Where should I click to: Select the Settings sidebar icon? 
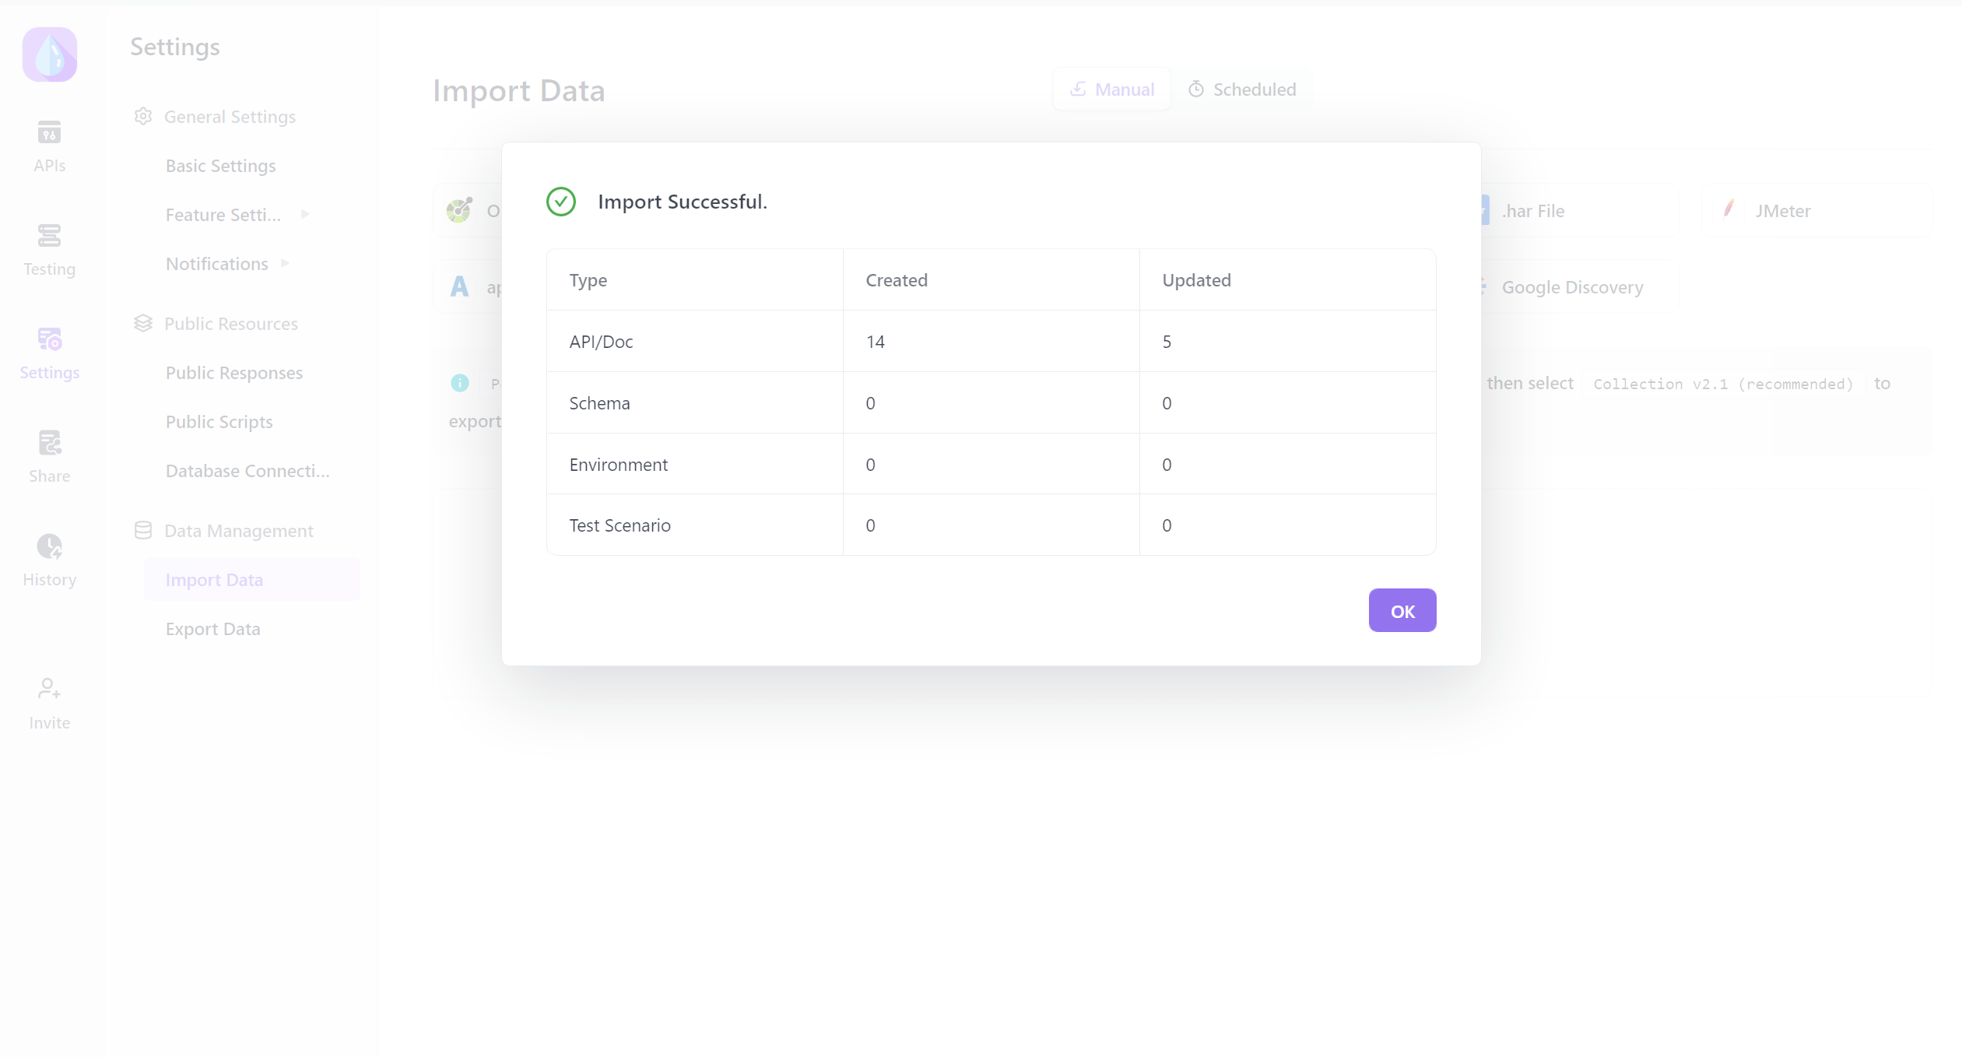pos(49,339)
